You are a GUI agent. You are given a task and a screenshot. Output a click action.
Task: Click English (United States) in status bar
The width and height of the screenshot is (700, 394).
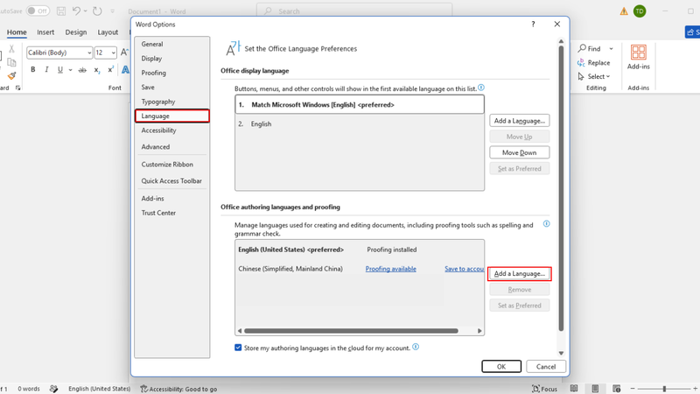pos(99,389)
